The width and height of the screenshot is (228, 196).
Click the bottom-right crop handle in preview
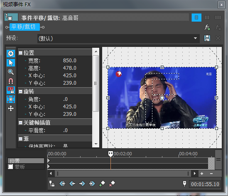216,128
